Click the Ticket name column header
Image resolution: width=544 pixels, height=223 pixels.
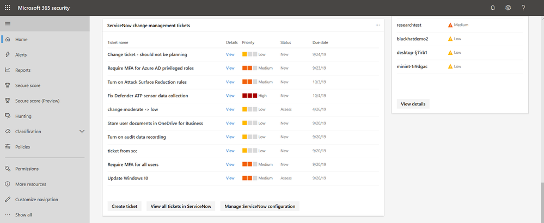(118, 42)
